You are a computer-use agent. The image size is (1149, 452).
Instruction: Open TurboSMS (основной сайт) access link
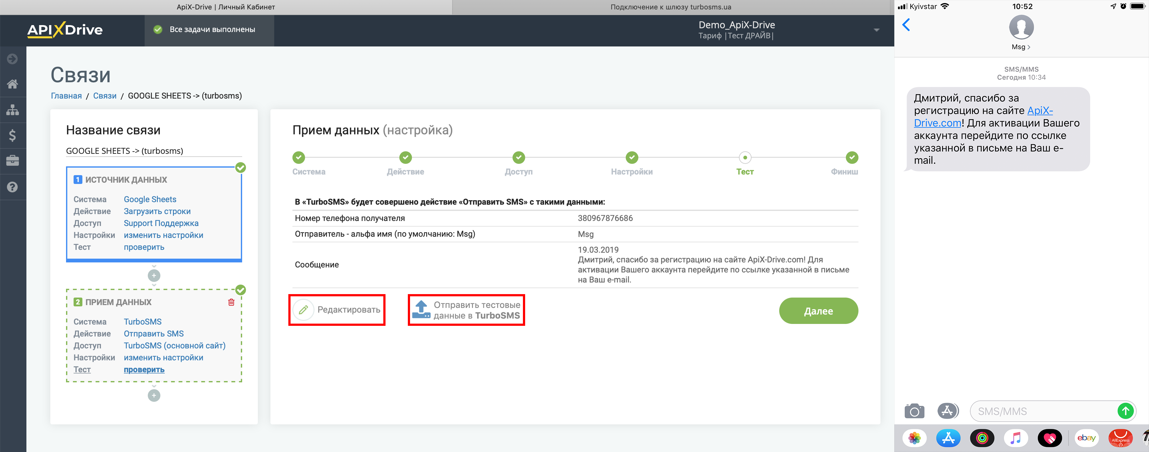pyautogui.click(x=175, y=346)
